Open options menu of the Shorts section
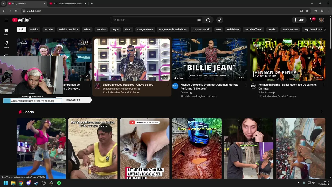 (x=322, y=112)
